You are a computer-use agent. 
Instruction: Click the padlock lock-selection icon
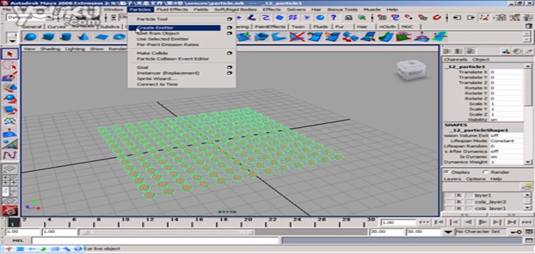348,17
